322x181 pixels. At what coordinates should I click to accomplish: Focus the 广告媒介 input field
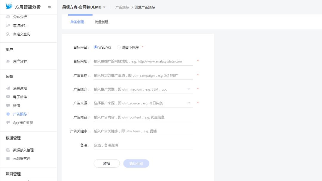143,89
